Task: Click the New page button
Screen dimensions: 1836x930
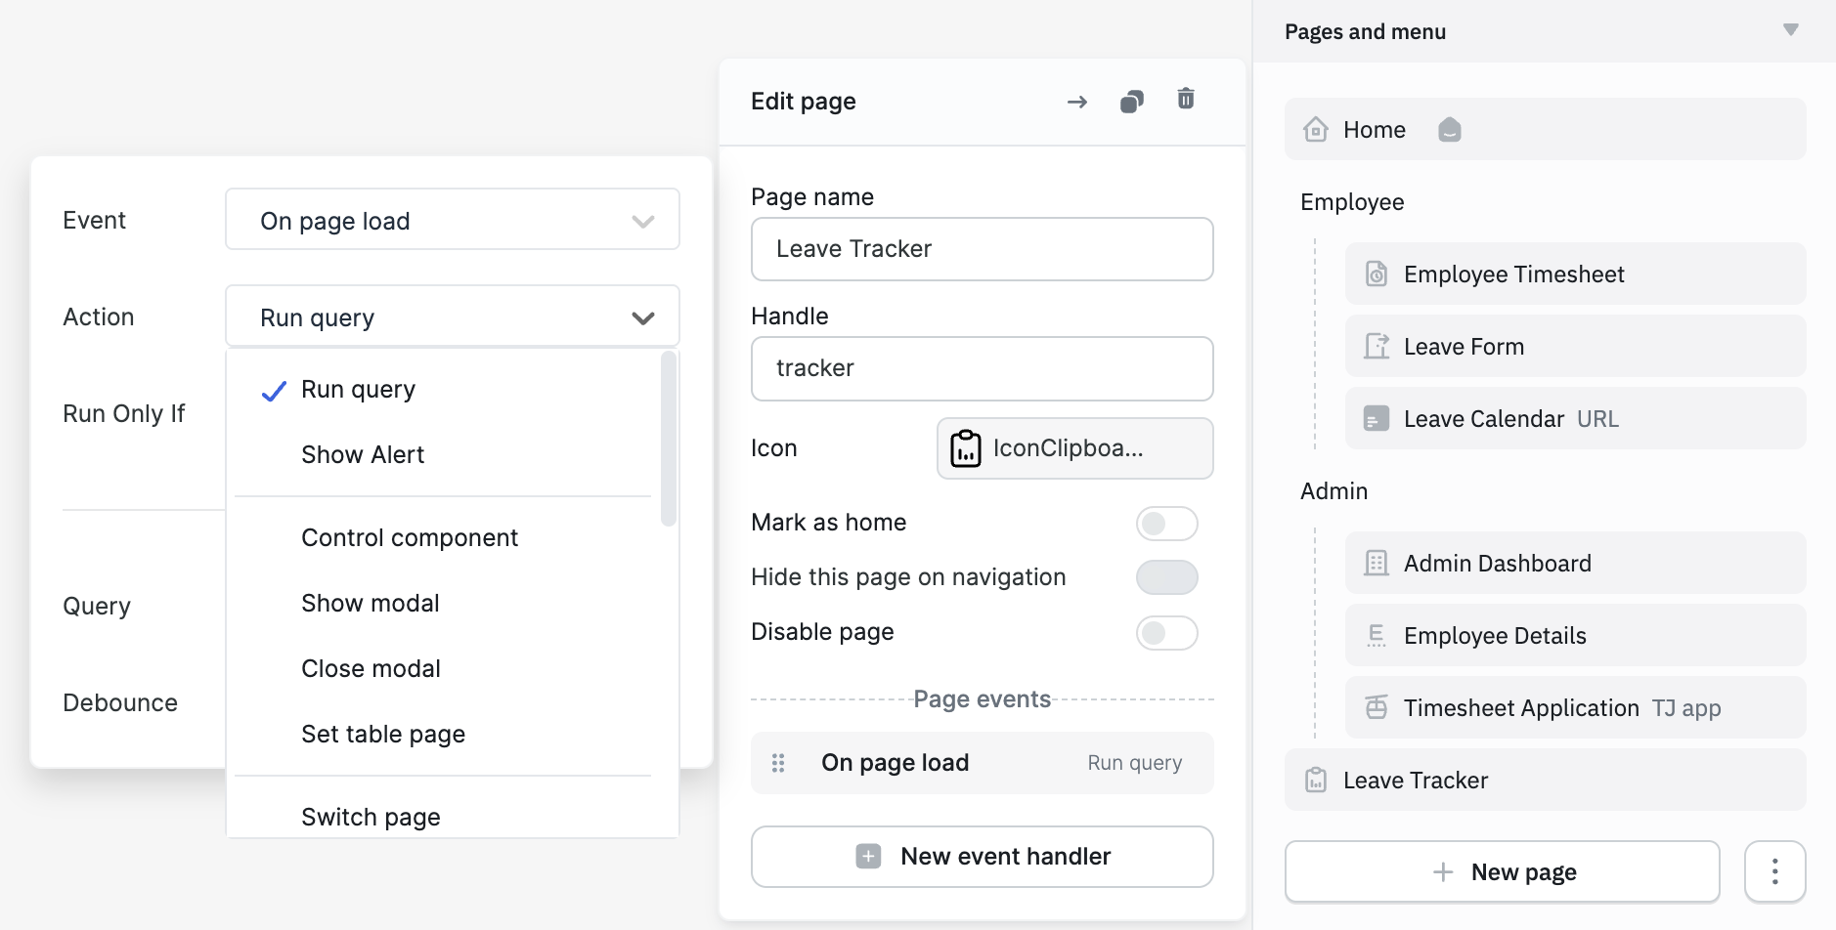Action: point(1502,870)
